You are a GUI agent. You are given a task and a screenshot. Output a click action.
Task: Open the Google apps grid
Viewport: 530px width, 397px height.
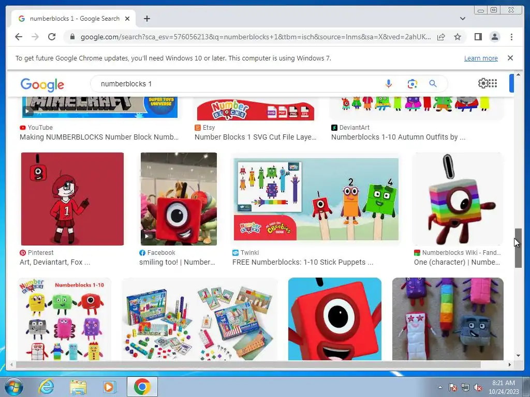coord(493,83)
